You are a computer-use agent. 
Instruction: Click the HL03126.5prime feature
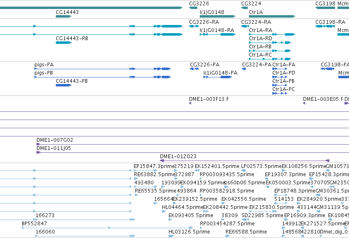[171, 236]
